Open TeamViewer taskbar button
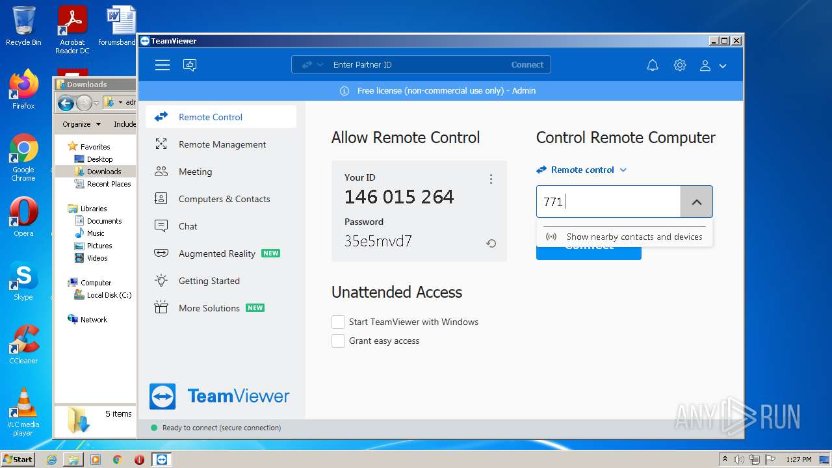Image resolution: width=832 pixels, height=468 pixels. coord(162,460)
